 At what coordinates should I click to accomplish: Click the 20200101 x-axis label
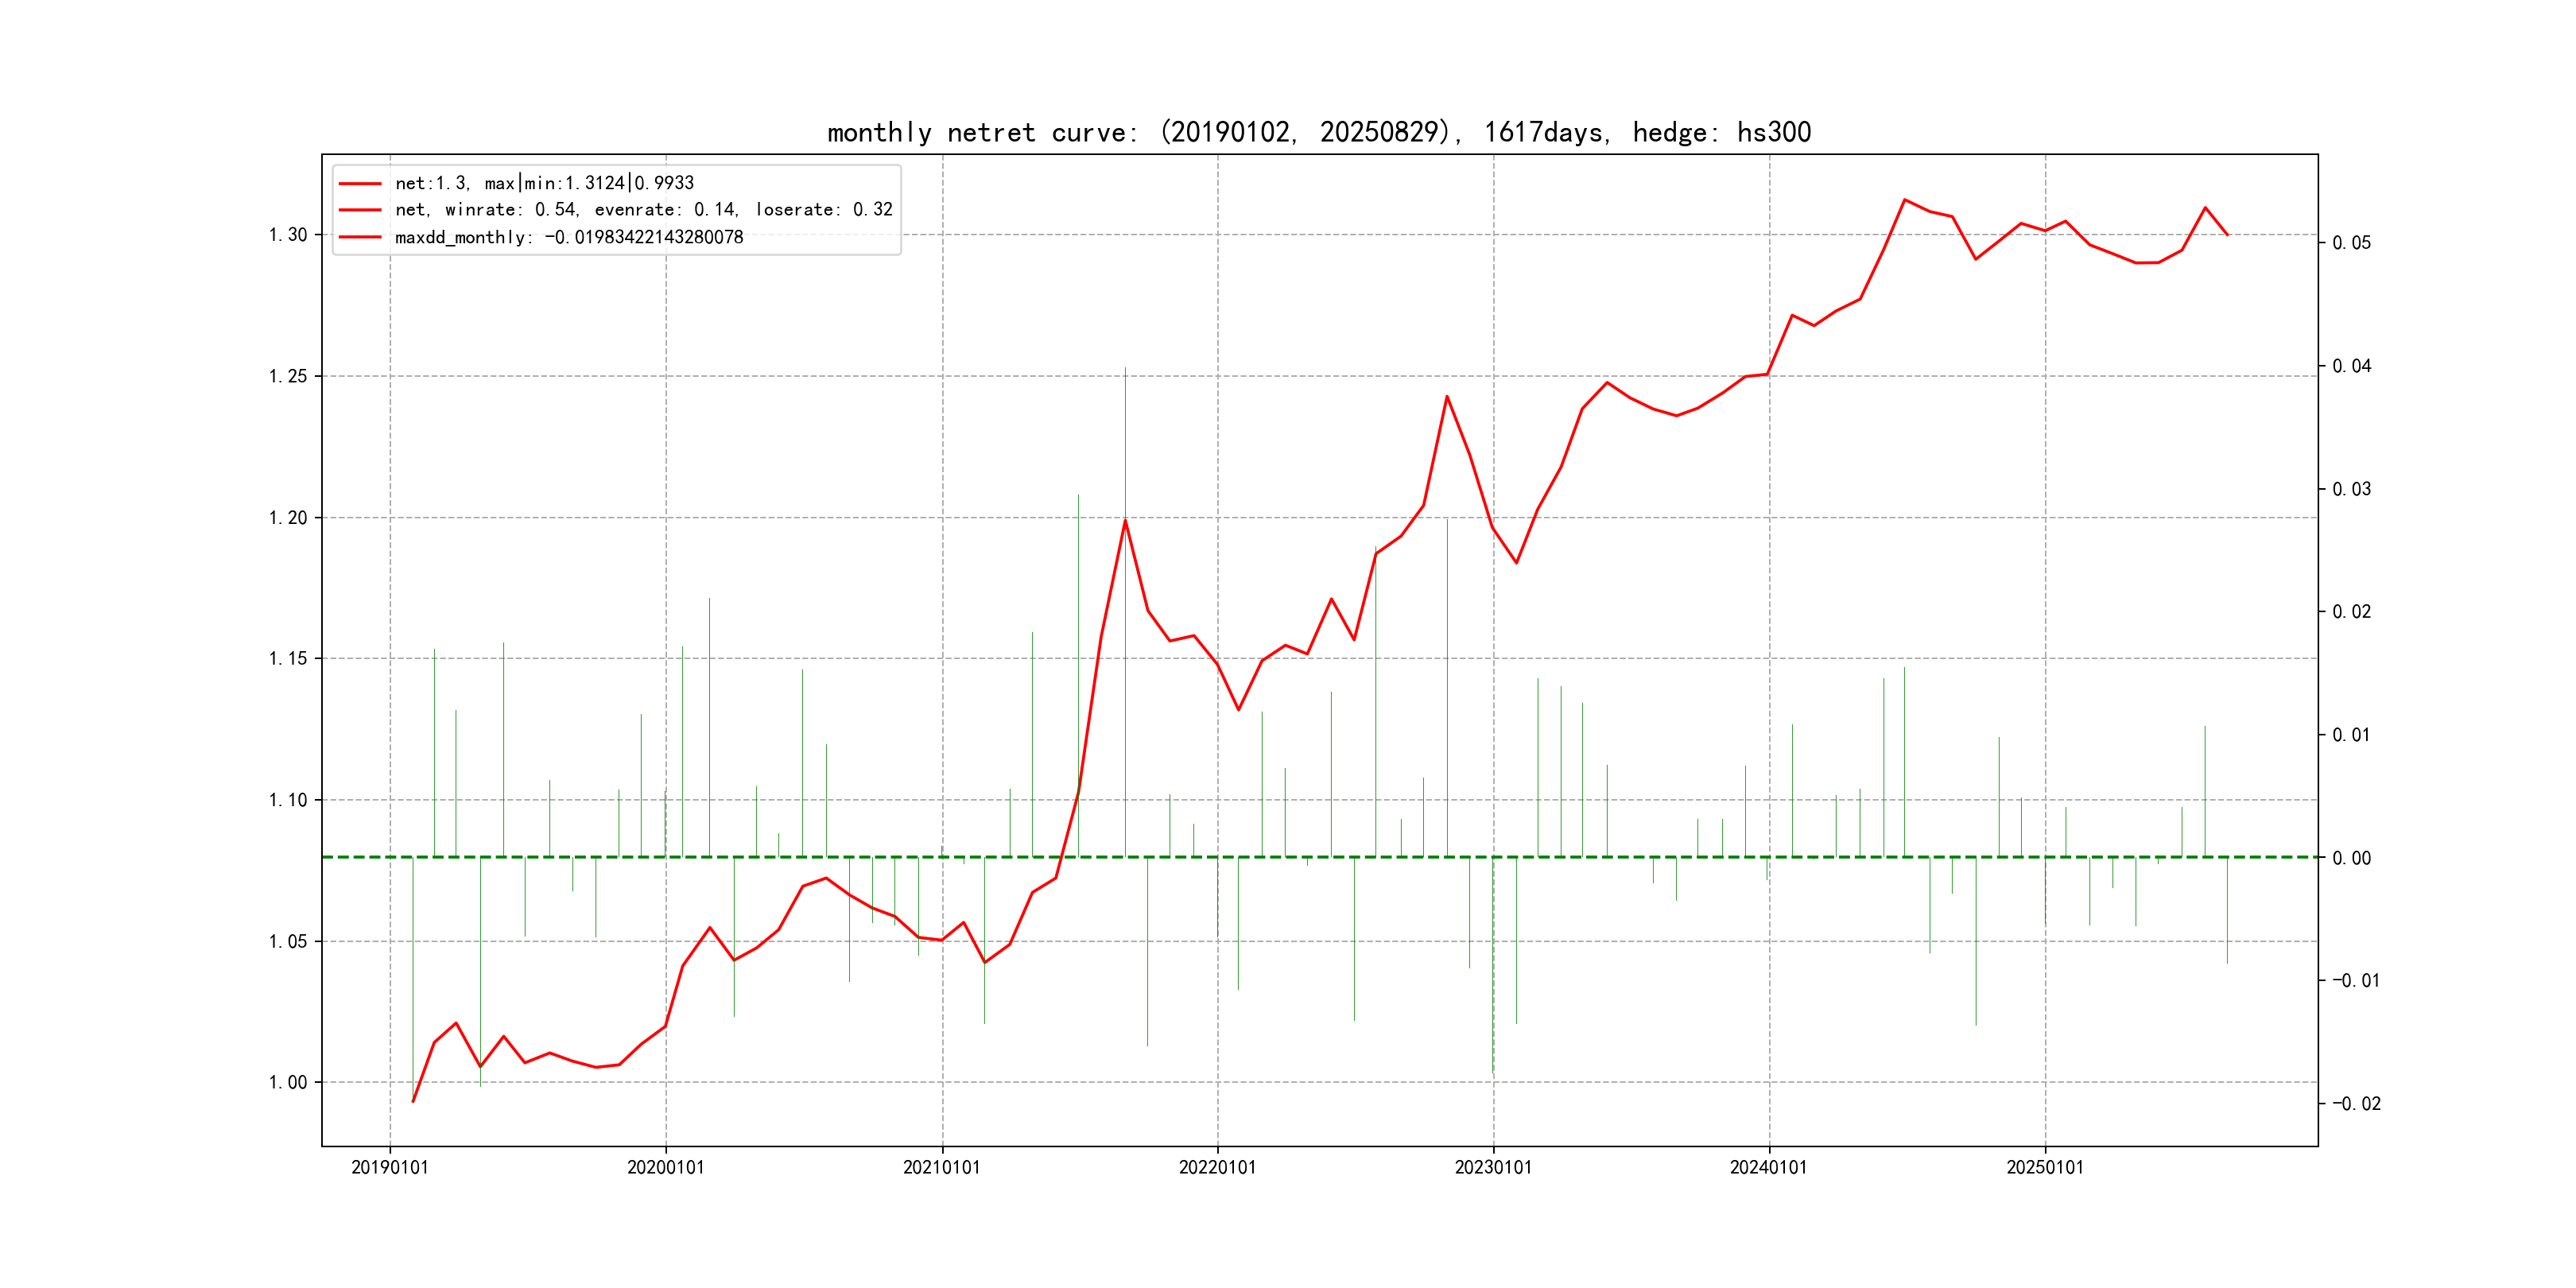click(x=665, y=1168)
